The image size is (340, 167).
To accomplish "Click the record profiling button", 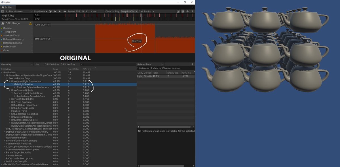I will click(x=50, y=12).
